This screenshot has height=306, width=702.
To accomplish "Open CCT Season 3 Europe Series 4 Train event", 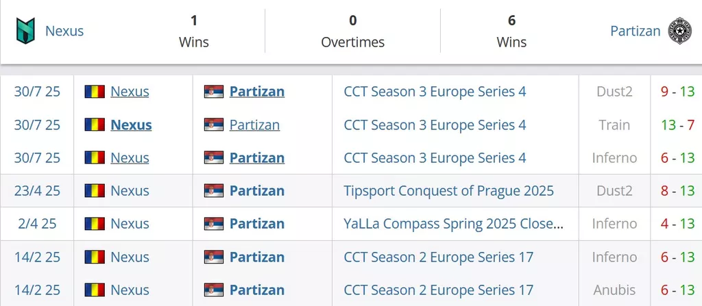I will [x=435, y=125].
